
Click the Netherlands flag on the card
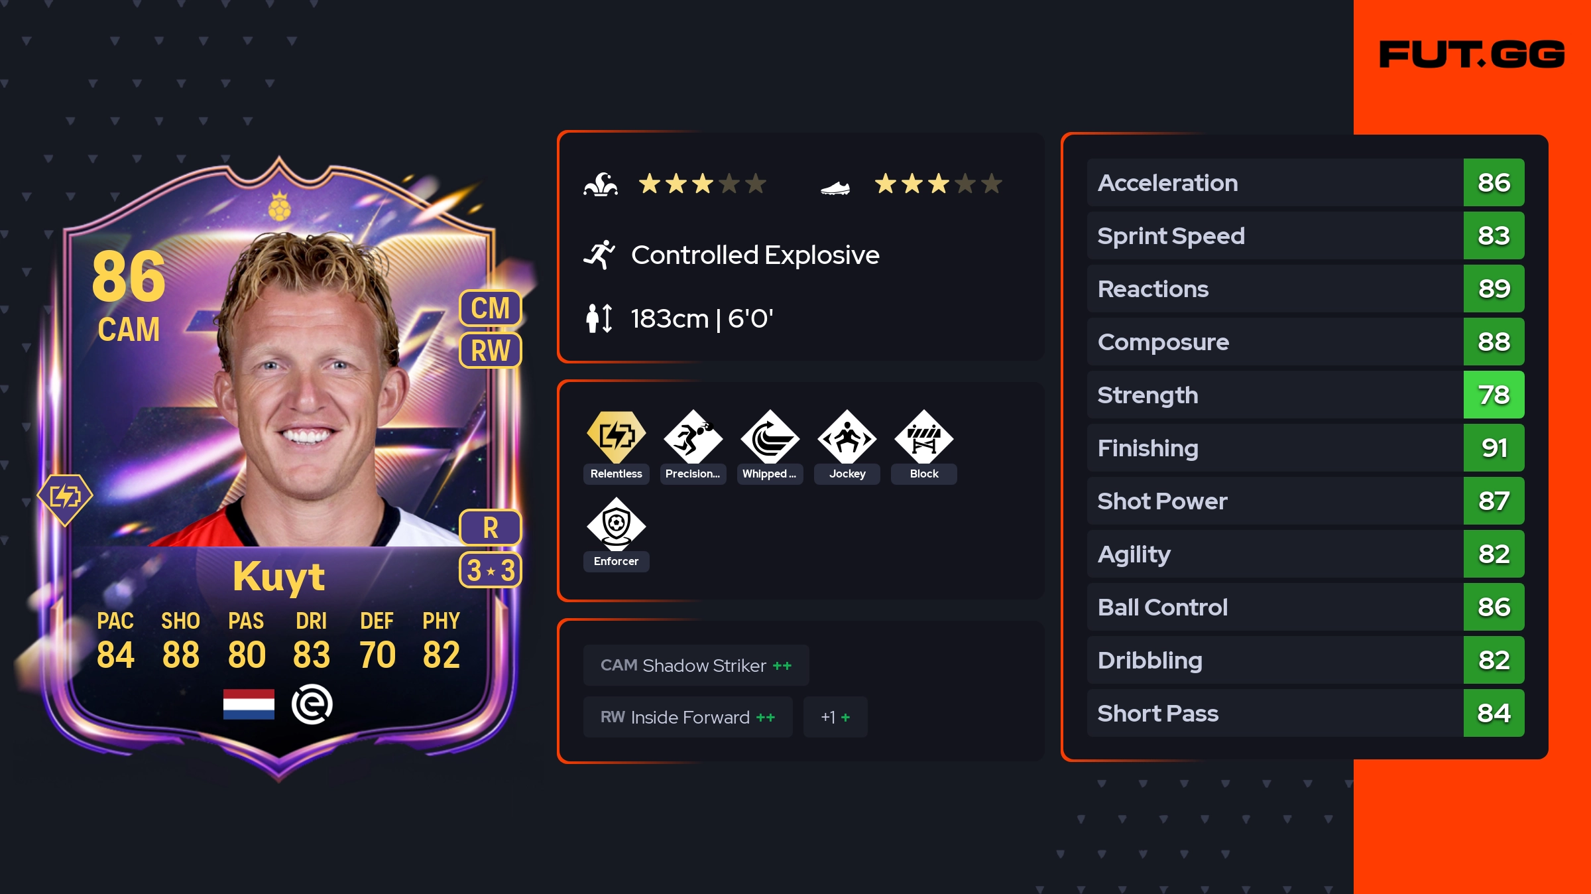click(x=249, y=704)
